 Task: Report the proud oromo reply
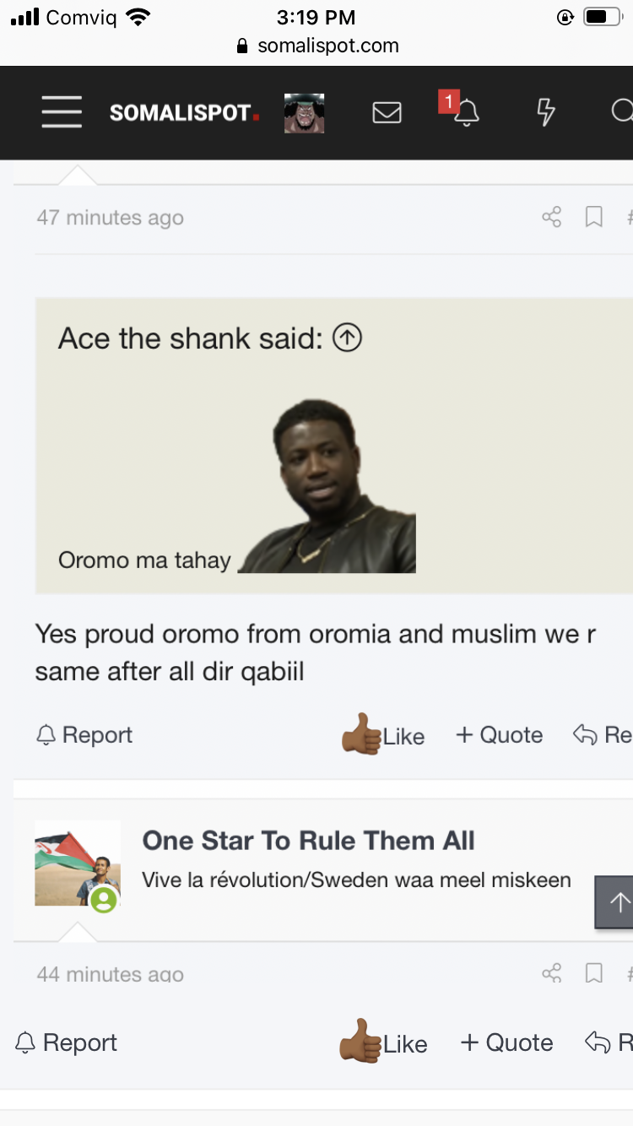pyautogui.click(x=84, y=735)
